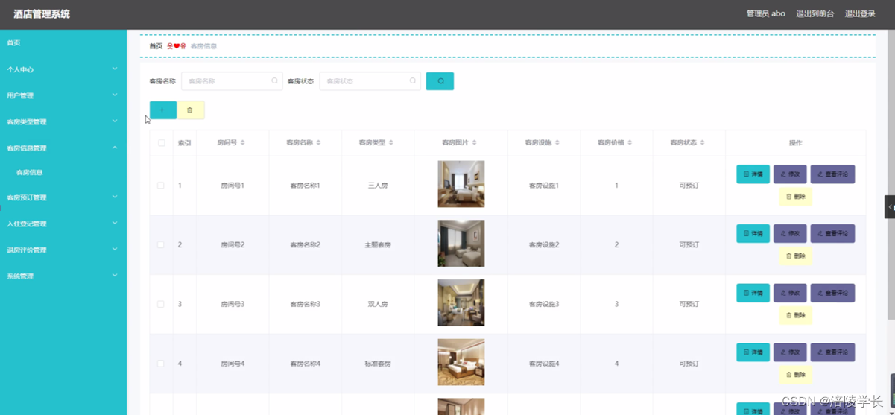Check the checkbox for row 房间号2
895x415 pixels.
(161, 244)
